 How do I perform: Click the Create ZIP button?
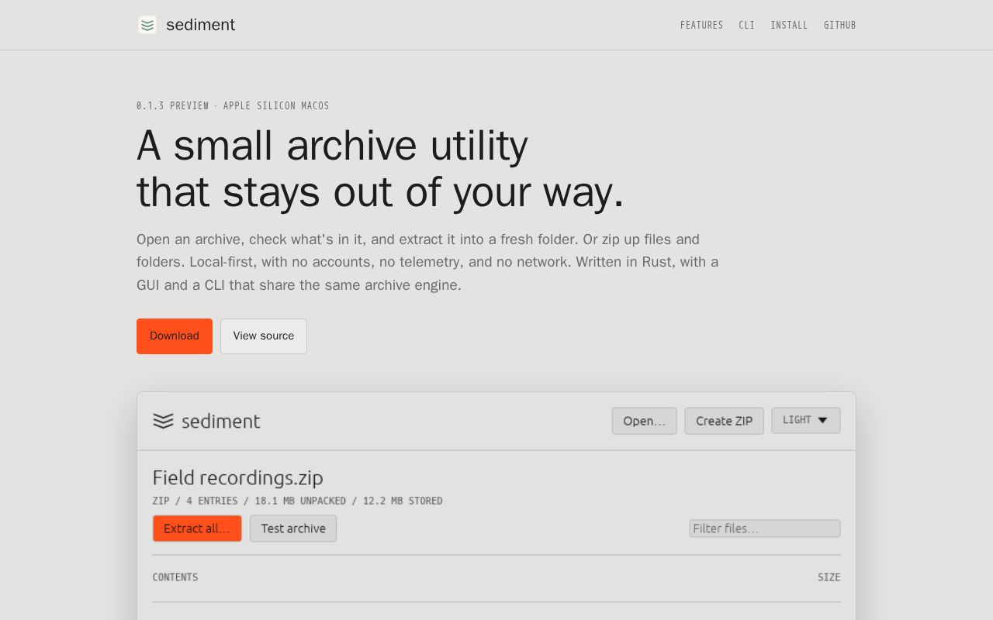tap(725, 421)
